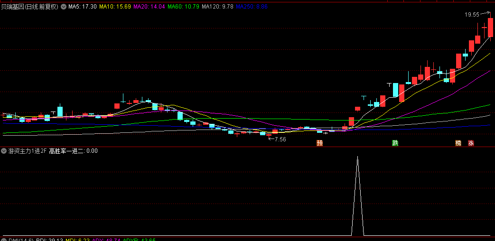The height and width of the screenshot is (241, 495).
Task: Click the blue MA250: 8.86 label
Action: click(252, 7)
